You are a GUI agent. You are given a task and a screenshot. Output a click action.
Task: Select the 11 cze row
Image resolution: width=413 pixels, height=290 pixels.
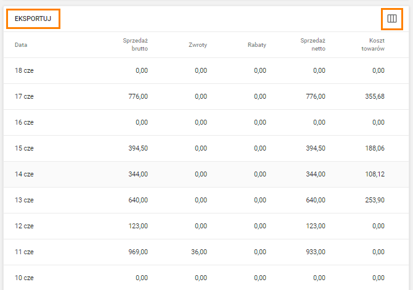click(25, 252)
